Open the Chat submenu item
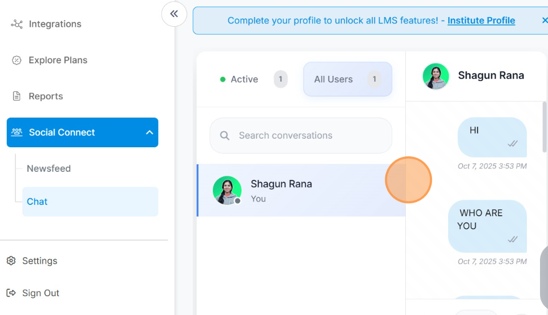 tap(38, 201)
